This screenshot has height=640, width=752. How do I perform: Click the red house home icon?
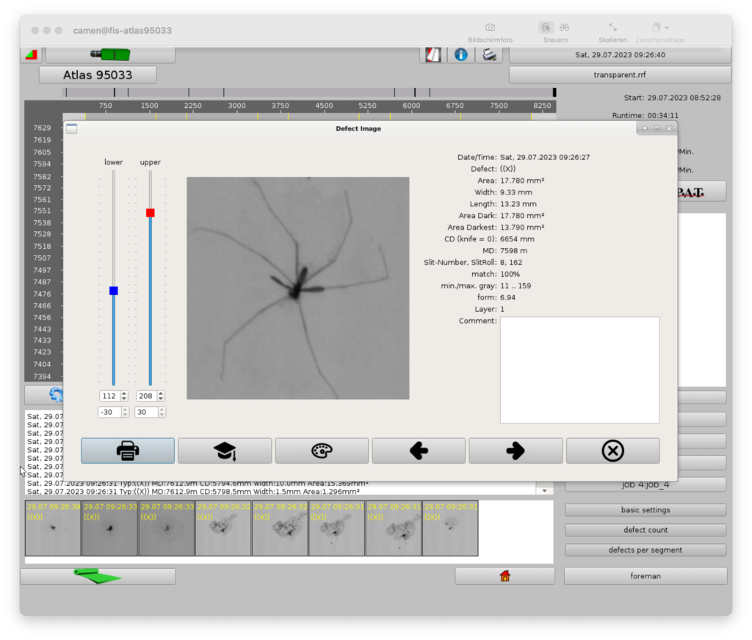point(505,576)
